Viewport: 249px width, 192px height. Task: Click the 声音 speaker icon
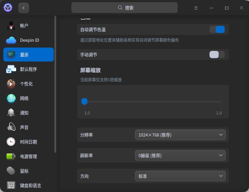coord(11,127)
